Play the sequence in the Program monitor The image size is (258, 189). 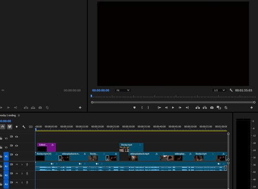pos(173,108)
